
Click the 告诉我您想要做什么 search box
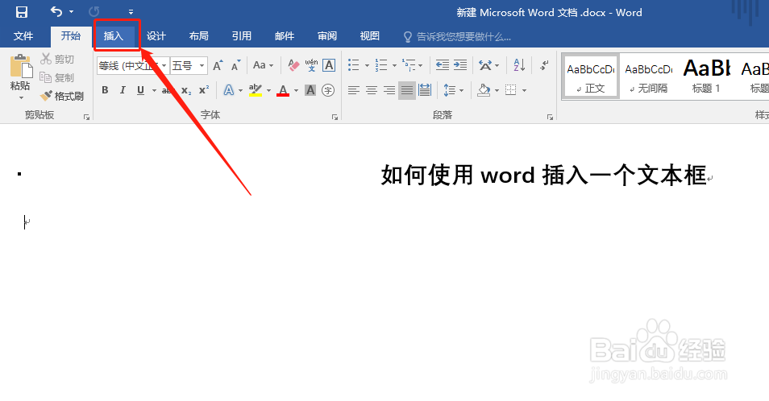coord(458,37)
